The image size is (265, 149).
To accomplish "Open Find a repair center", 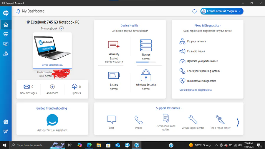I will (x=220, y=122).
